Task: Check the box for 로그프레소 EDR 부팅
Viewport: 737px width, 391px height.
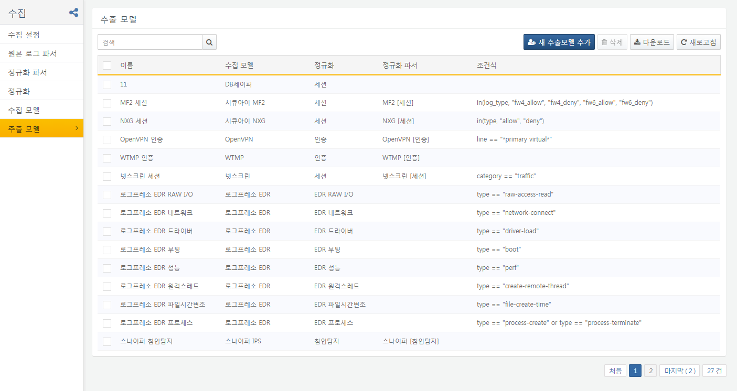Action: 107,249
